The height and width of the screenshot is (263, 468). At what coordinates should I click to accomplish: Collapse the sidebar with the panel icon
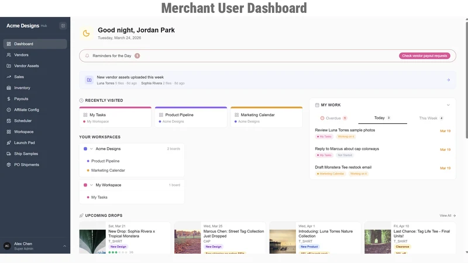pyautogui.click(x=63, y=26)
